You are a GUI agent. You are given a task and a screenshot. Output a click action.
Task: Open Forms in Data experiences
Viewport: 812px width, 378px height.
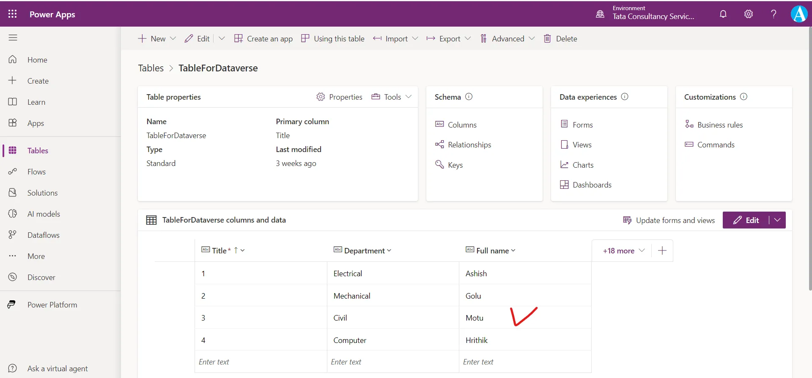point(576,125)
